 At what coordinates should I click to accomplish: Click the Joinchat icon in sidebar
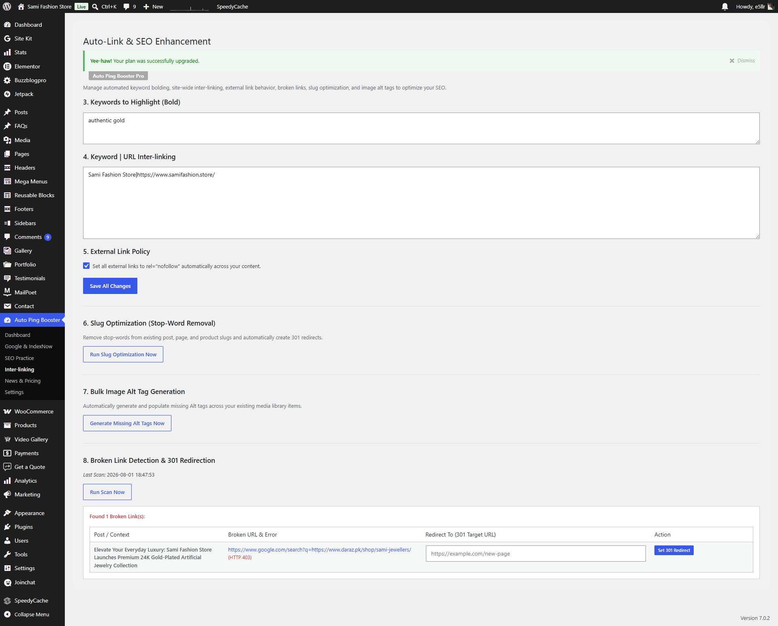tap(7, 582)
